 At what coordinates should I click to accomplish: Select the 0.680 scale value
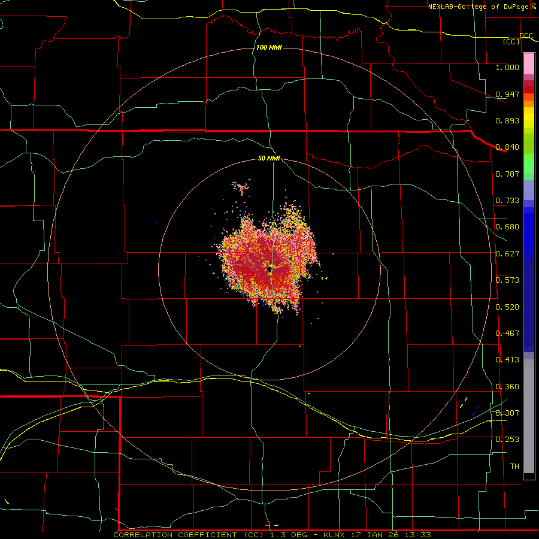point(507,227)
